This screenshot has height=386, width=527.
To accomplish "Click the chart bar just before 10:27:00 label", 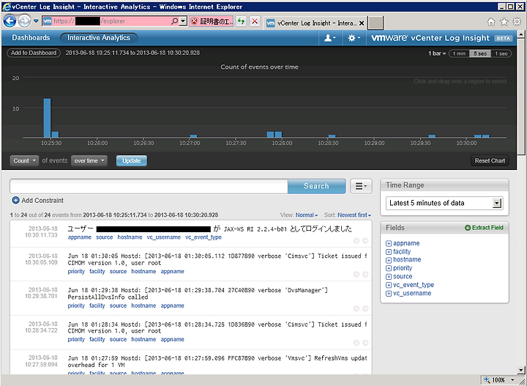I will coord(193,136).
